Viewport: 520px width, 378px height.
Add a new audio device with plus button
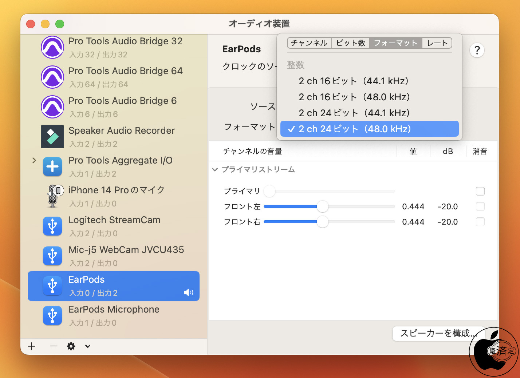pyautogui.click(x=32, y=346)
